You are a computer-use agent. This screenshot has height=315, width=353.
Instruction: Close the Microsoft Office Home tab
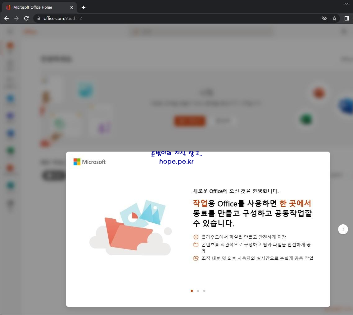point(72,7)
